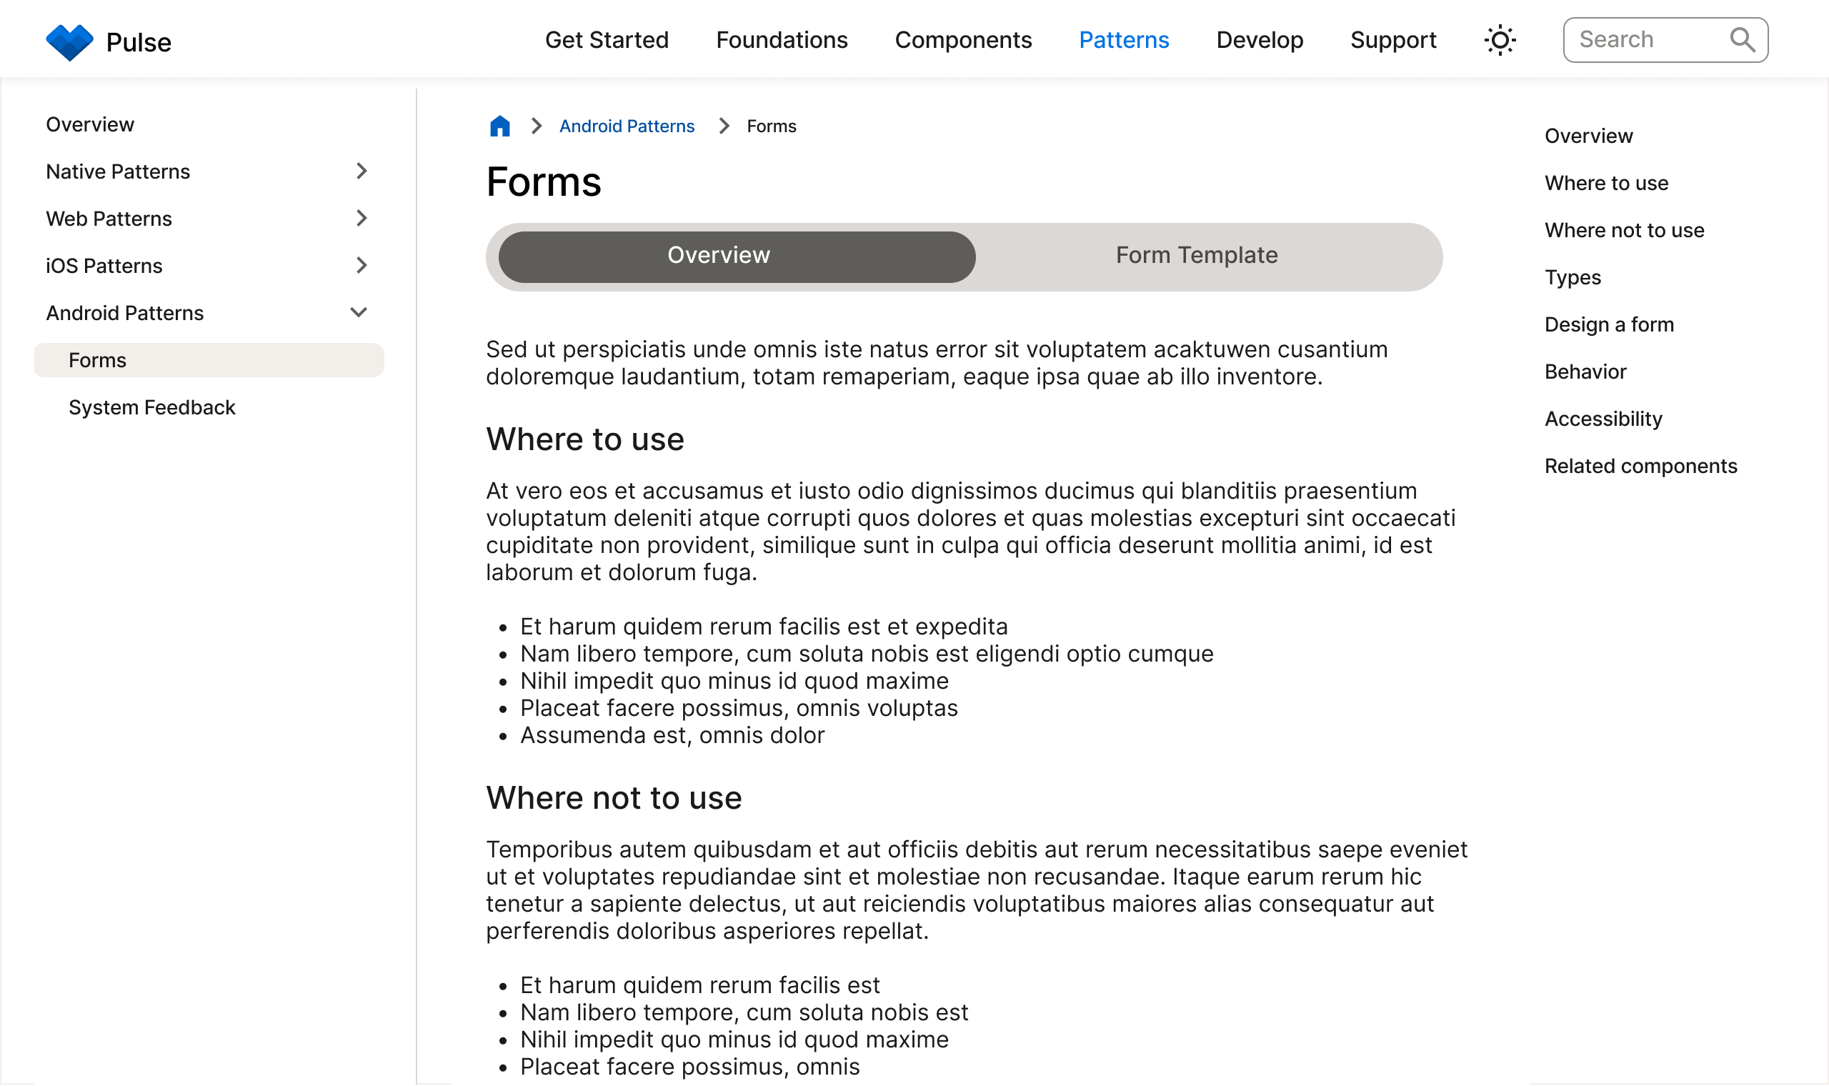1829x1086 pixels.
Task: Toggle the light/dark theme sun icon
Action: (1500, 40)
